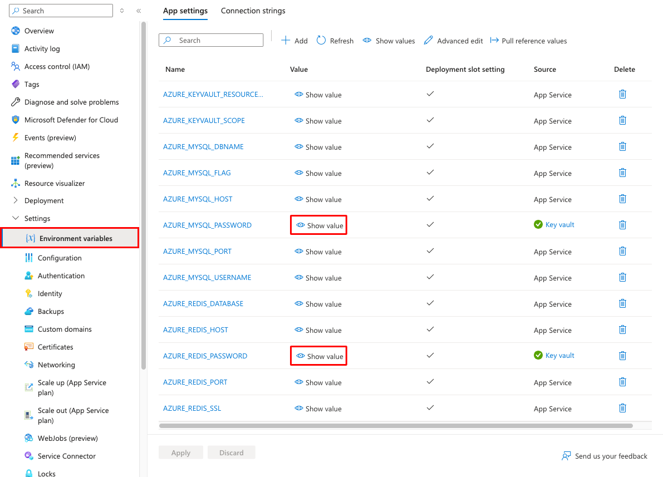Delete the AZURE_MYSQL_DBNAME setting

[622, 147]
